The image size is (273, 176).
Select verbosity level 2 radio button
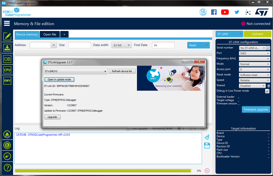point(191,128)
